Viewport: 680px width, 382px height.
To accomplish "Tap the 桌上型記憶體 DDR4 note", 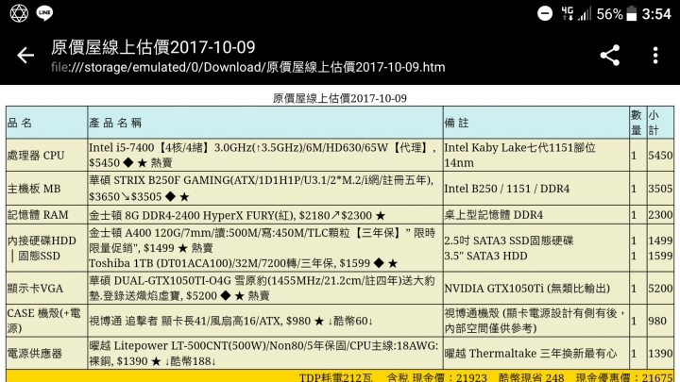I will (494, 215).
